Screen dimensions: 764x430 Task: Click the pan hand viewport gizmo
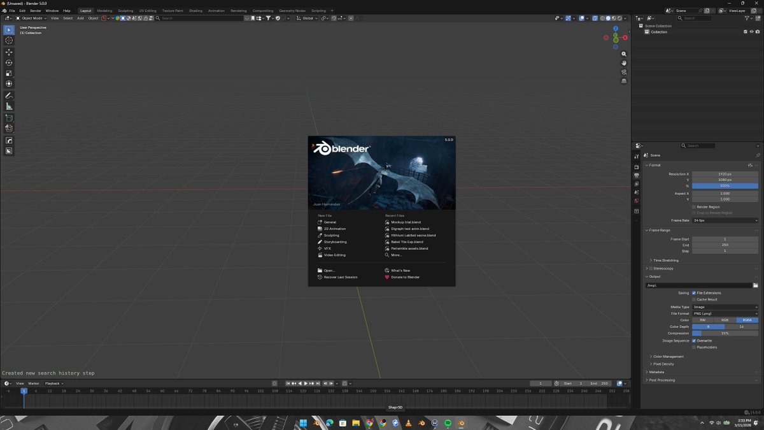(x=624, y=63)
